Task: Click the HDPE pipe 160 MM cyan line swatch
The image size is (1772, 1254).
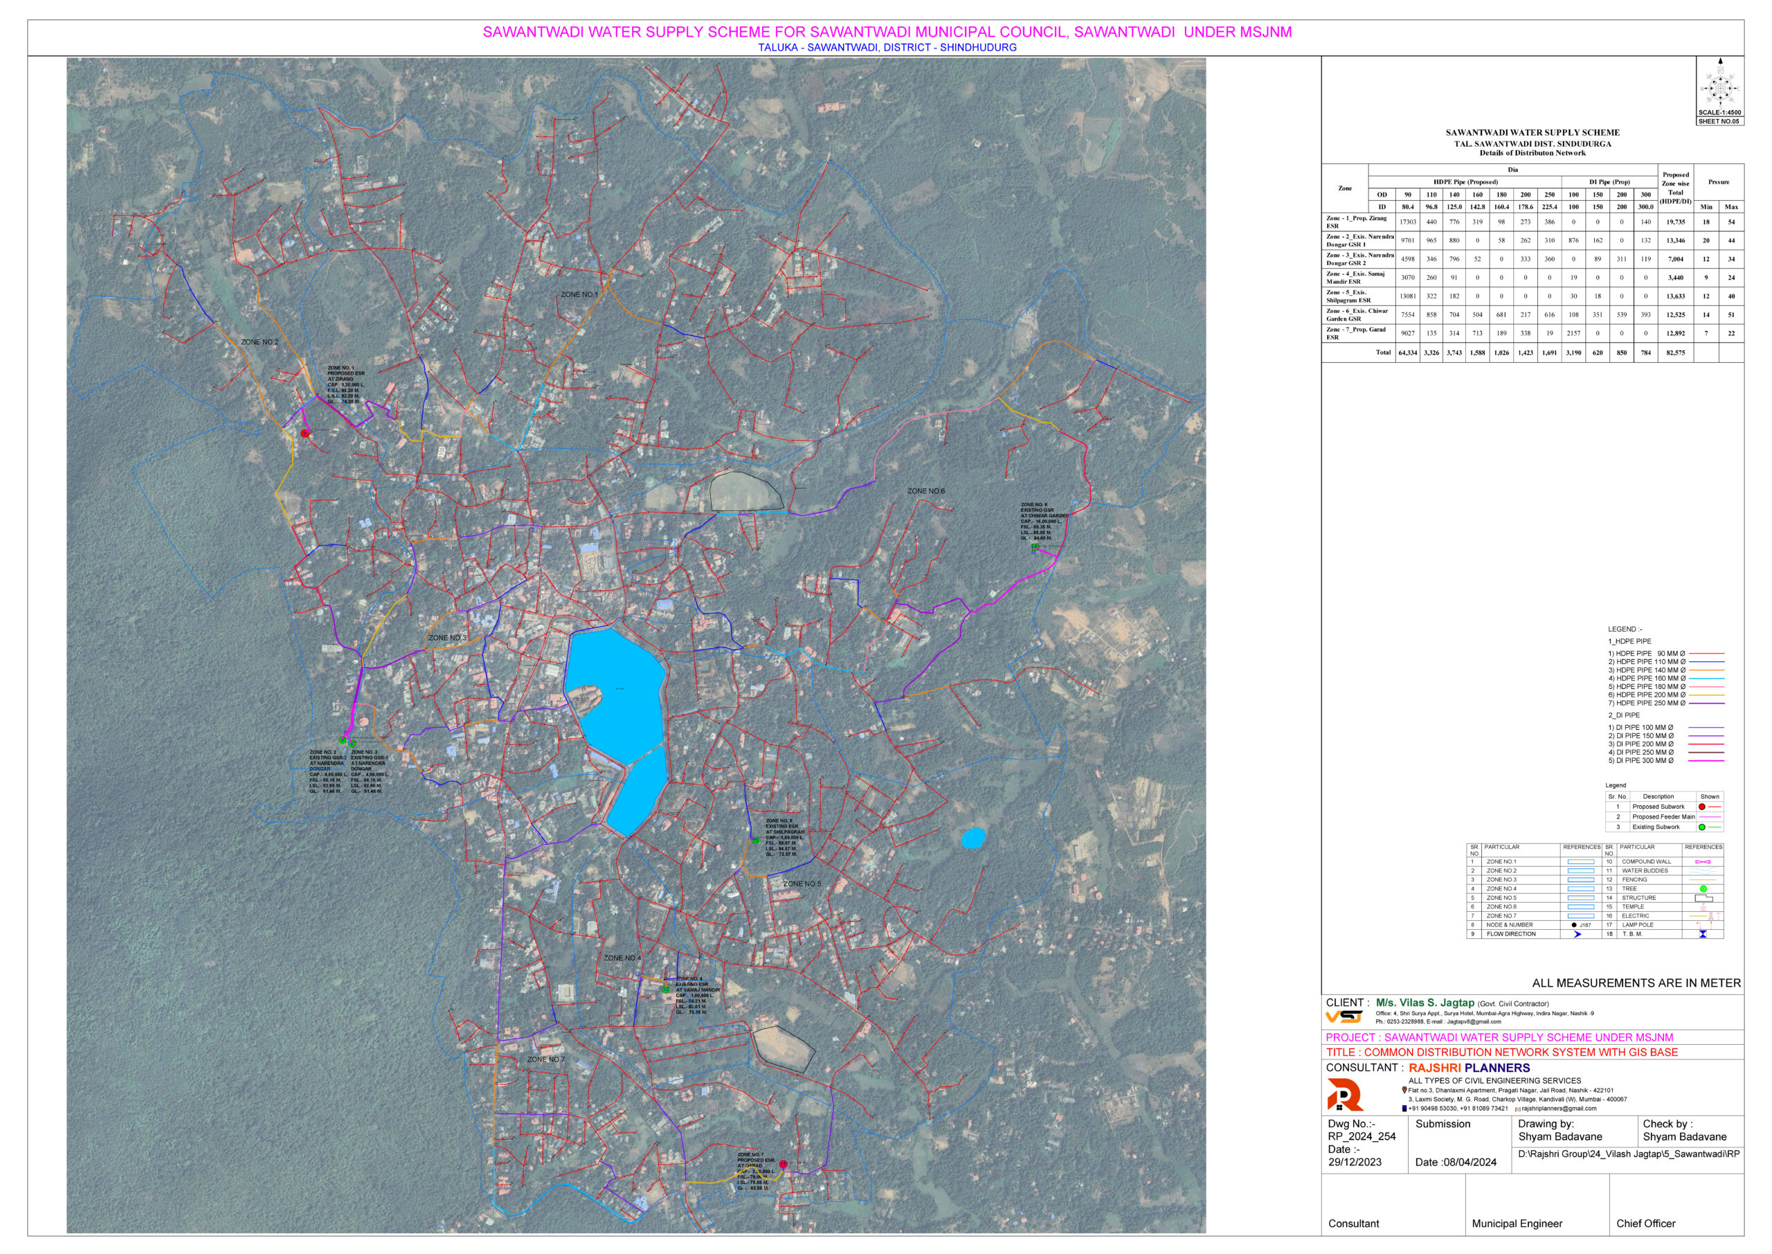Action: click(1706, 679)
